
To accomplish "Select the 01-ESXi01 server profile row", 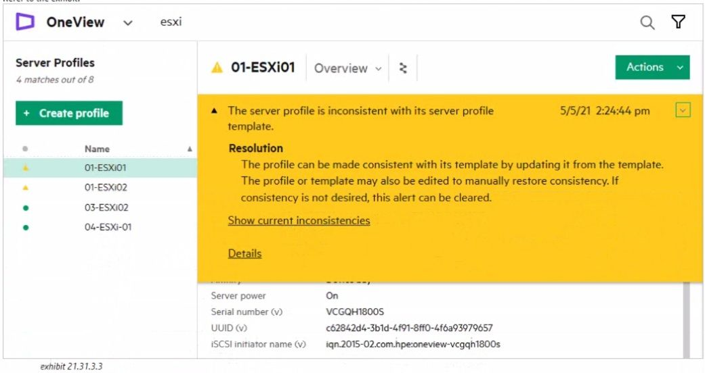I will point(100,168).
